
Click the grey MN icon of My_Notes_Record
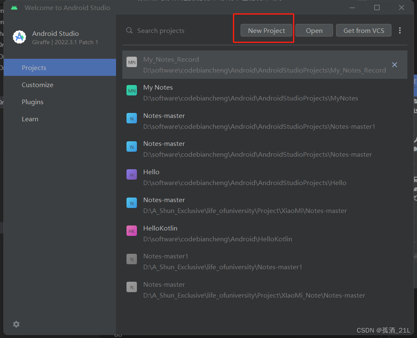point(131,62)
